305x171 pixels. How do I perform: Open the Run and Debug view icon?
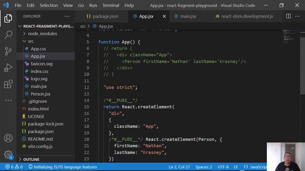point(8,67)
